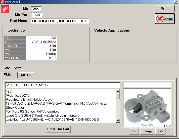Image resolution: width=179 pixels, height=139 pixels.
Task: Click the Unit Nos: 1L8U-10300-AB line
Action: coord(53,119)
